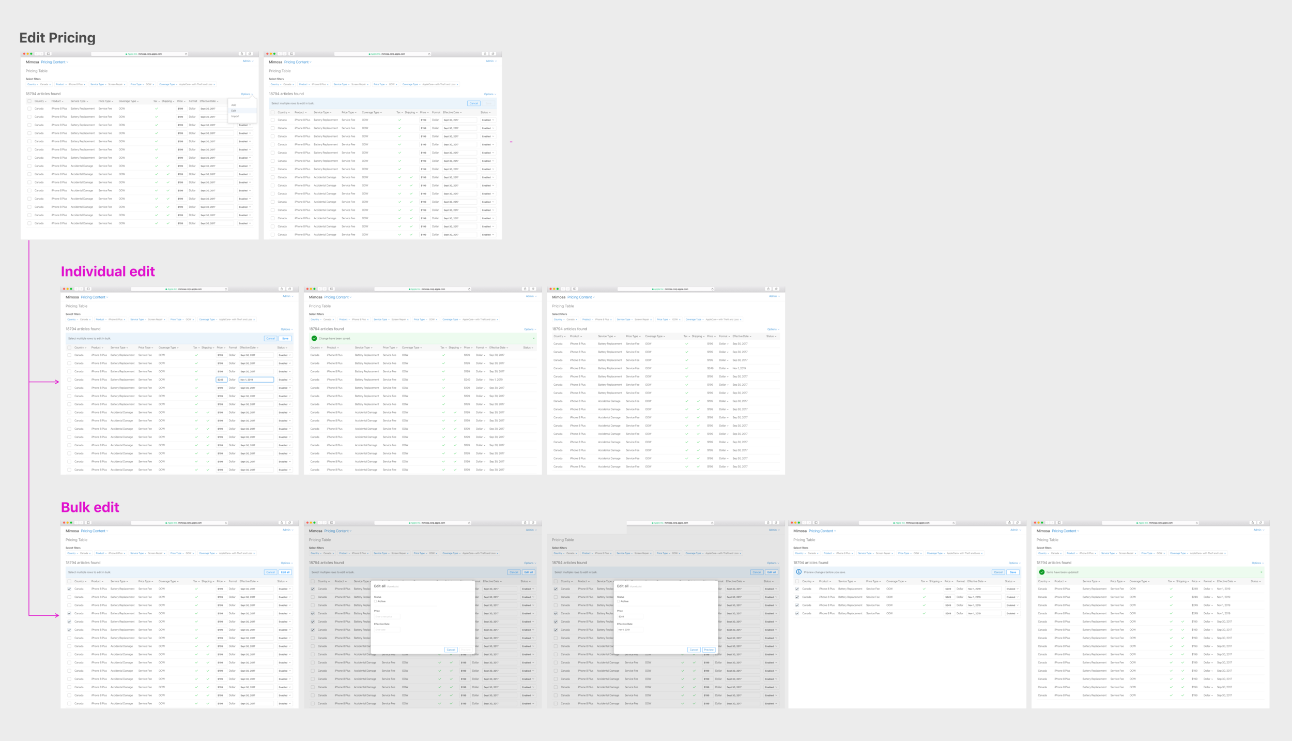Toggle sidebar icon in 'Items have been updated!' window
The height and width of the screenshot is (741, 1292).
(1059, 523)
